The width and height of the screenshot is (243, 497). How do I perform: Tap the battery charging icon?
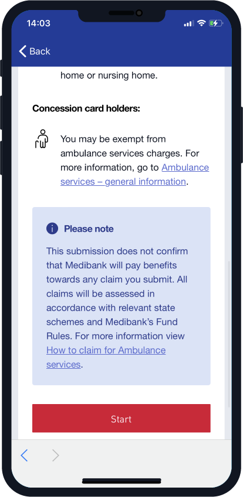(x=216, y=23)
